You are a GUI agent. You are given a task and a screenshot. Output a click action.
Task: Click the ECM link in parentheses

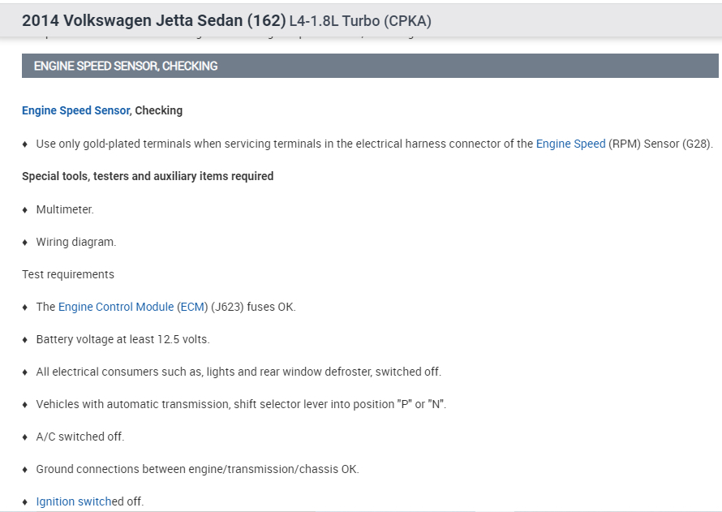pos(191,307)
